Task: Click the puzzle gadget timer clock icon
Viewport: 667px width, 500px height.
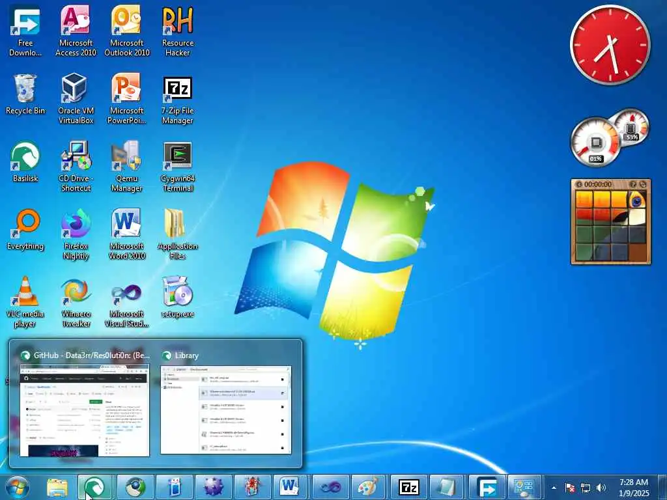Action: click(x=578, y=184)
